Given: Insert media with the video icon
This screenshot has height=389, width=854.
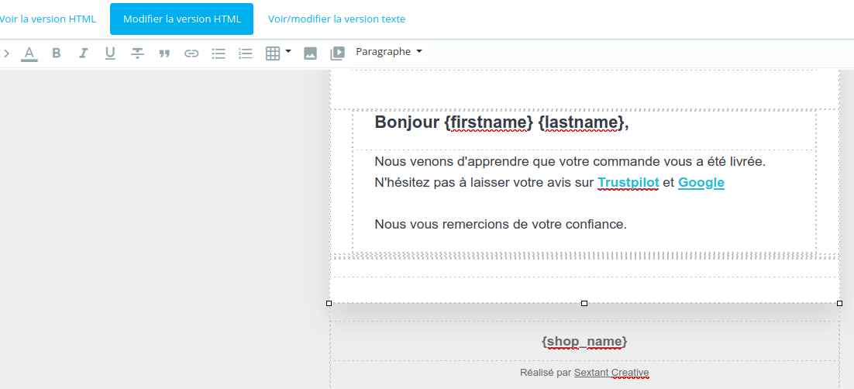Looking at the screenshot, I should pyautogui.click(x=338, y=53).
